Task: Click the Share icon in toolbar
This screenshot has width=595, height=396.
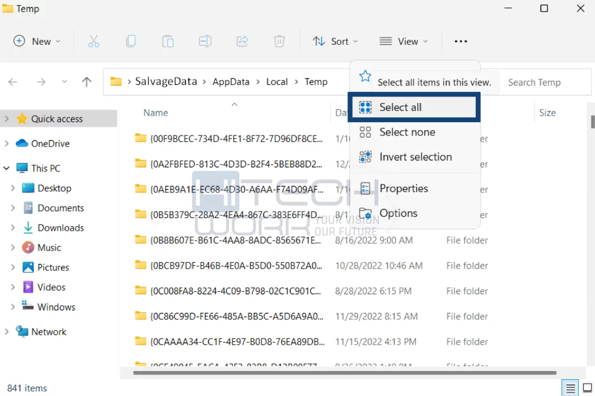Action: (x=242, y=41)
